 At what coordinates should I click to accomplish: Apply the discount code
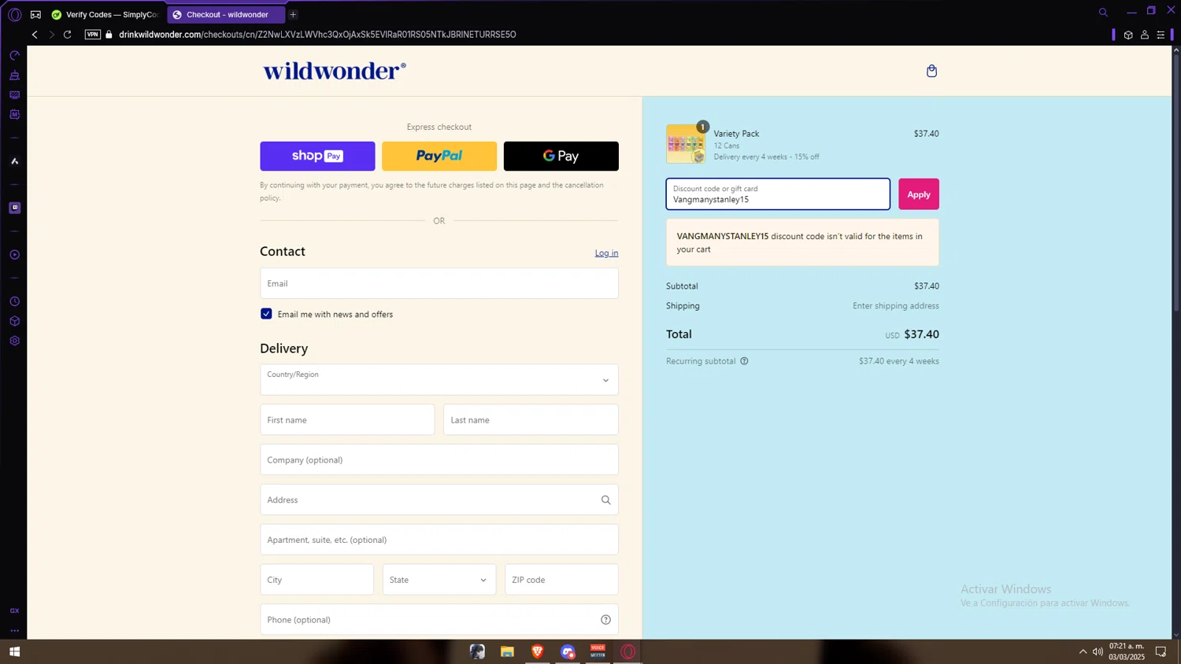(x=919, y=194)
